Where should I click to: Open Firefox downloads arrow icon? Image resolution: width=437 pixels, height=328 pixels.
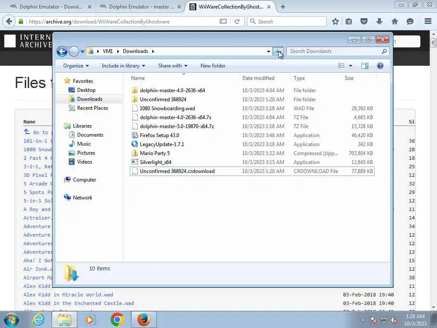(379, 21)
